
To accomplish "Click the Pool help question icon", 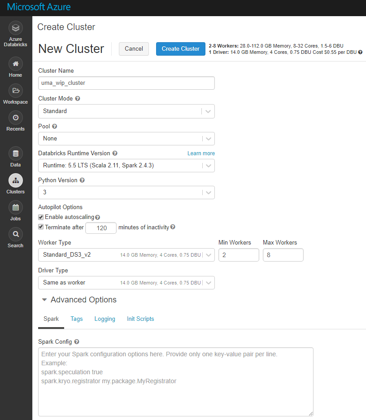I will 55,127.
